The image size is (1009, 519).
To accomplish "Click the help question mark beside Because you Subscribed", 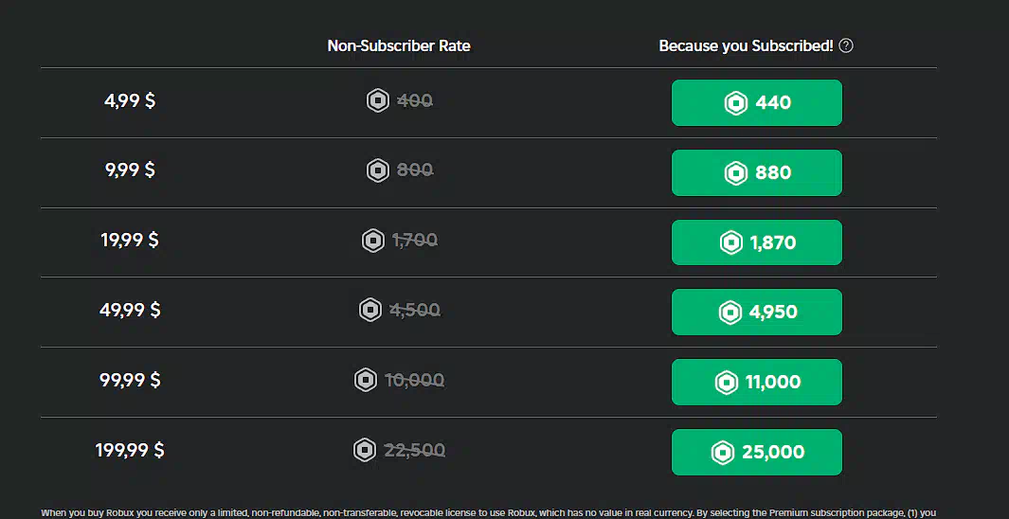I will coord(846,45).
